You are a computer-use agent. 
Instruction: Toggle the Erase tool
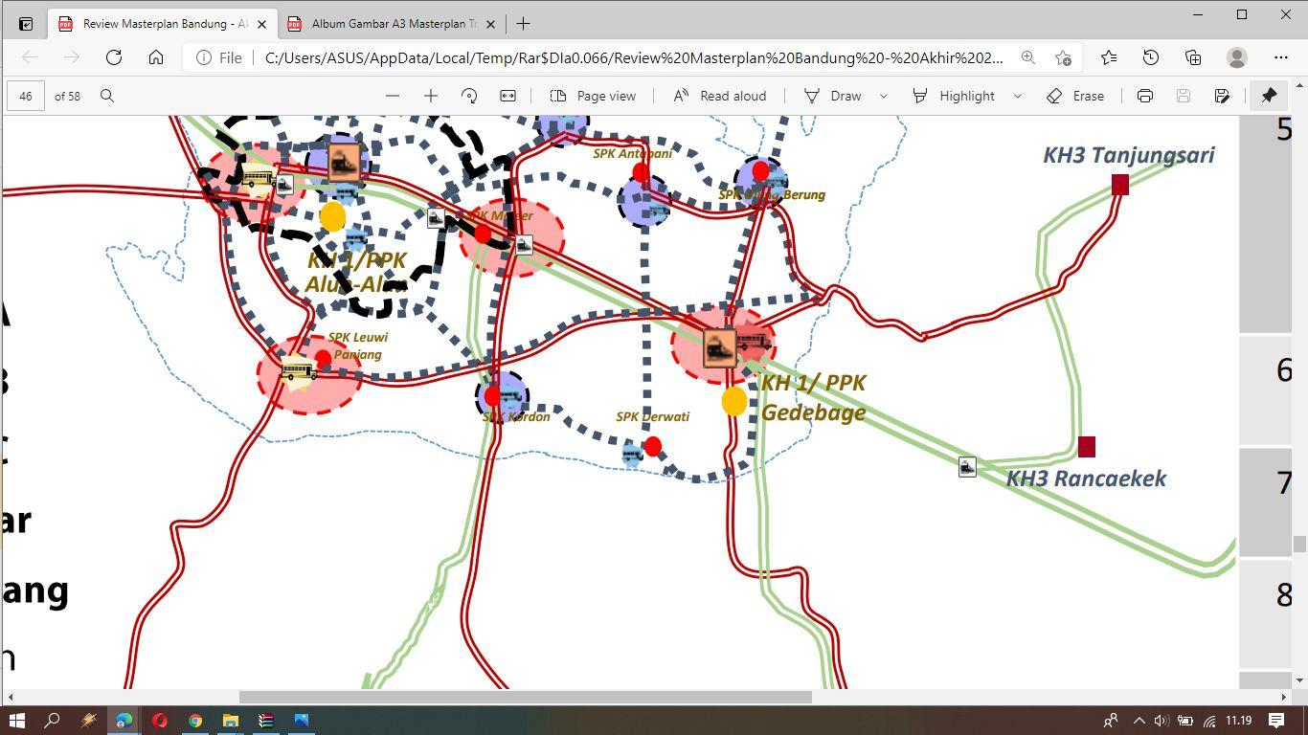click(x=1075, y=96)
